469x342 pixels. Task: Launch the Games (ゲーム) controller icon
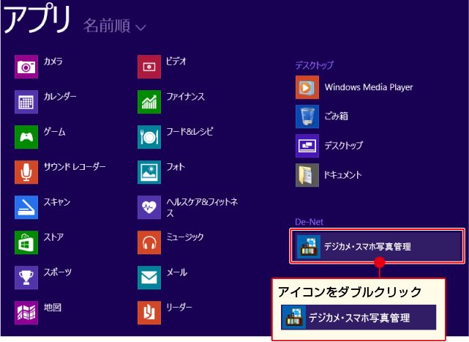[26, 137]
